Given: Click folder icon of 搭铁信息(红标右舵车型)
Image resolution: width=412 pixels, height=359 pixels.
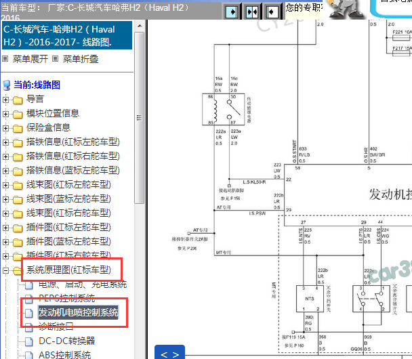Looking at the screenshot, I should pos(18,156).
